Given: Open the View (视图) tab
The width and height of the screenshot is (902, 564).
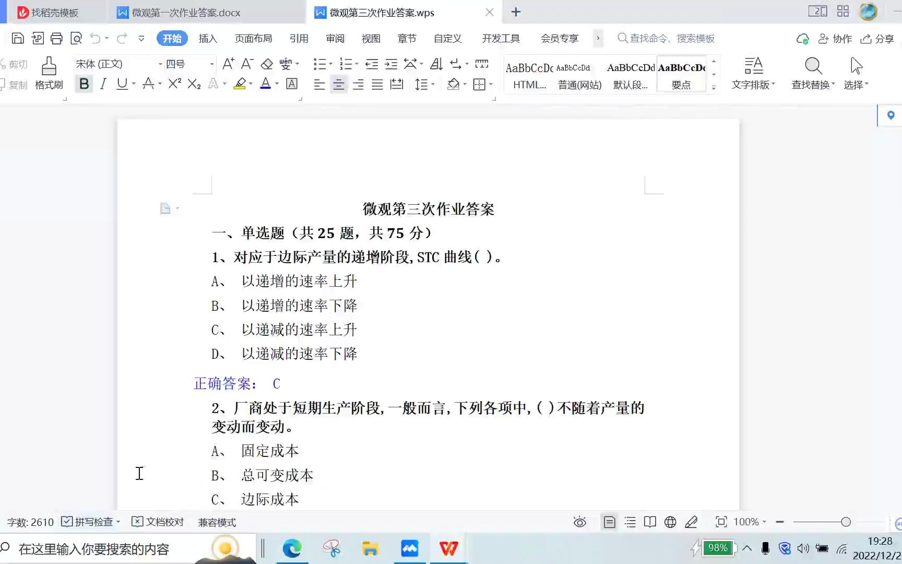Looking at the screenshot, I should 371,38.
